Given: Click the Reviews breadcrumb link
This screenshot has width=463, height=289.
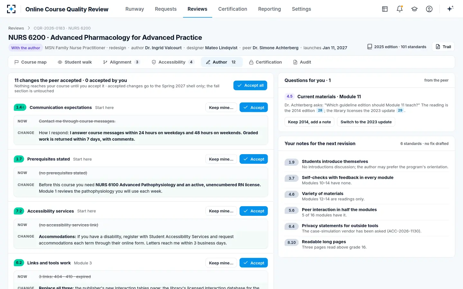Looking at the screenshot, I should pos(16,28).
